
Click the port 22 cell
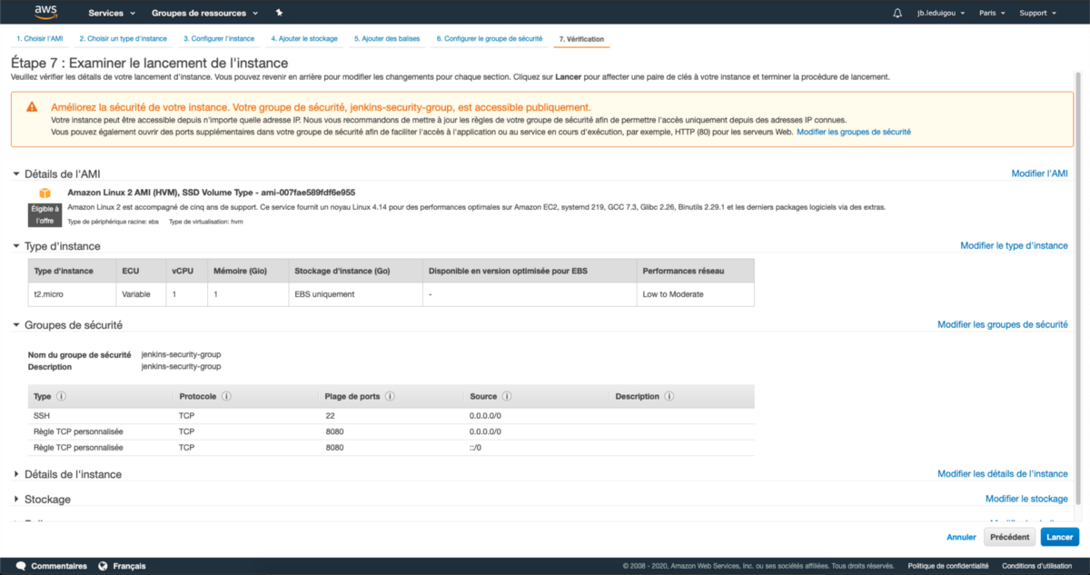(x=330, y=416)
